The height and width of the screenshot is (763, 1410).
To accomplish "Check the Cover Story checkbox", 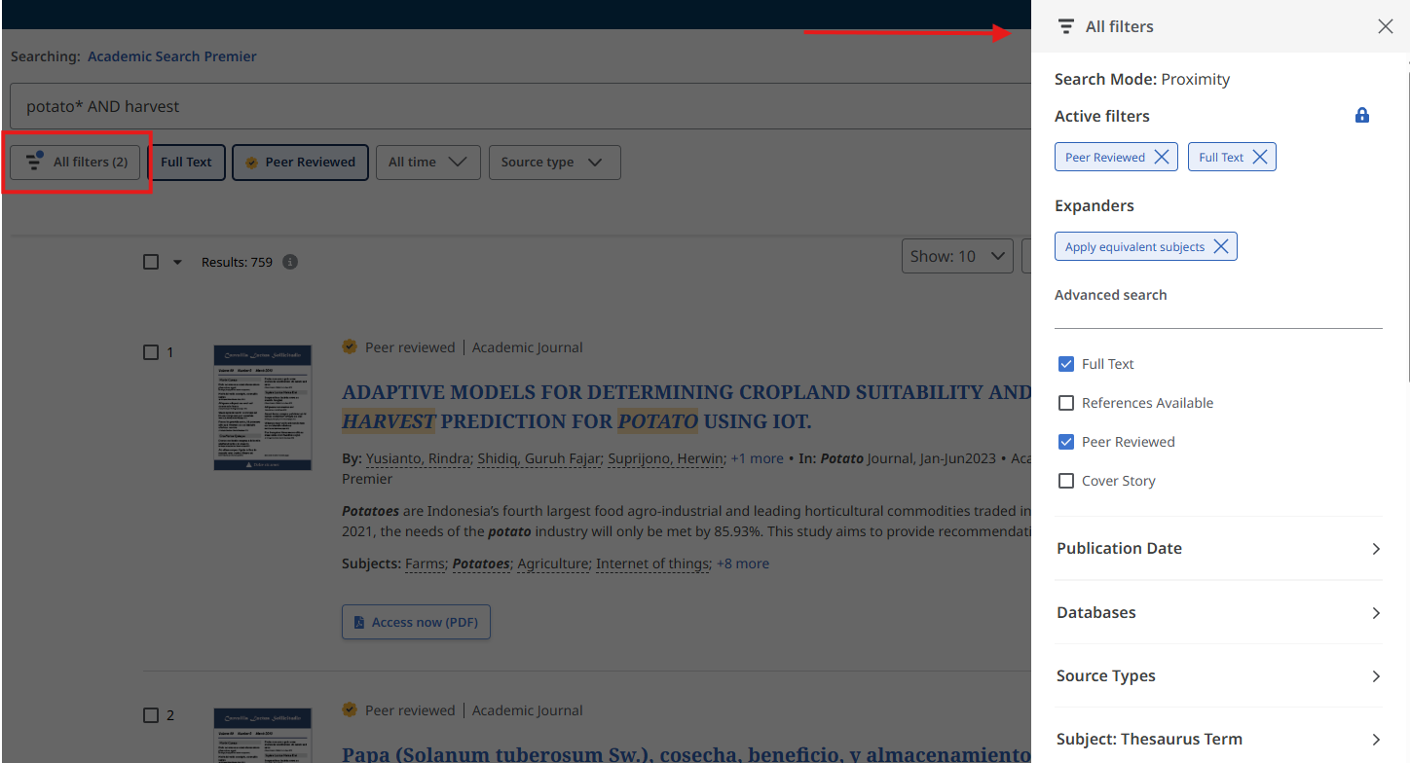I will (1066, 481).
